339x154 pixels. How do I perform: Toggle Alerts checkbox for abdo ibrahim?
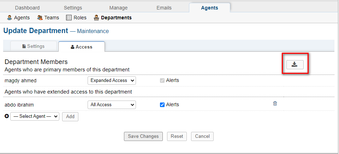(x=162, y=105)
